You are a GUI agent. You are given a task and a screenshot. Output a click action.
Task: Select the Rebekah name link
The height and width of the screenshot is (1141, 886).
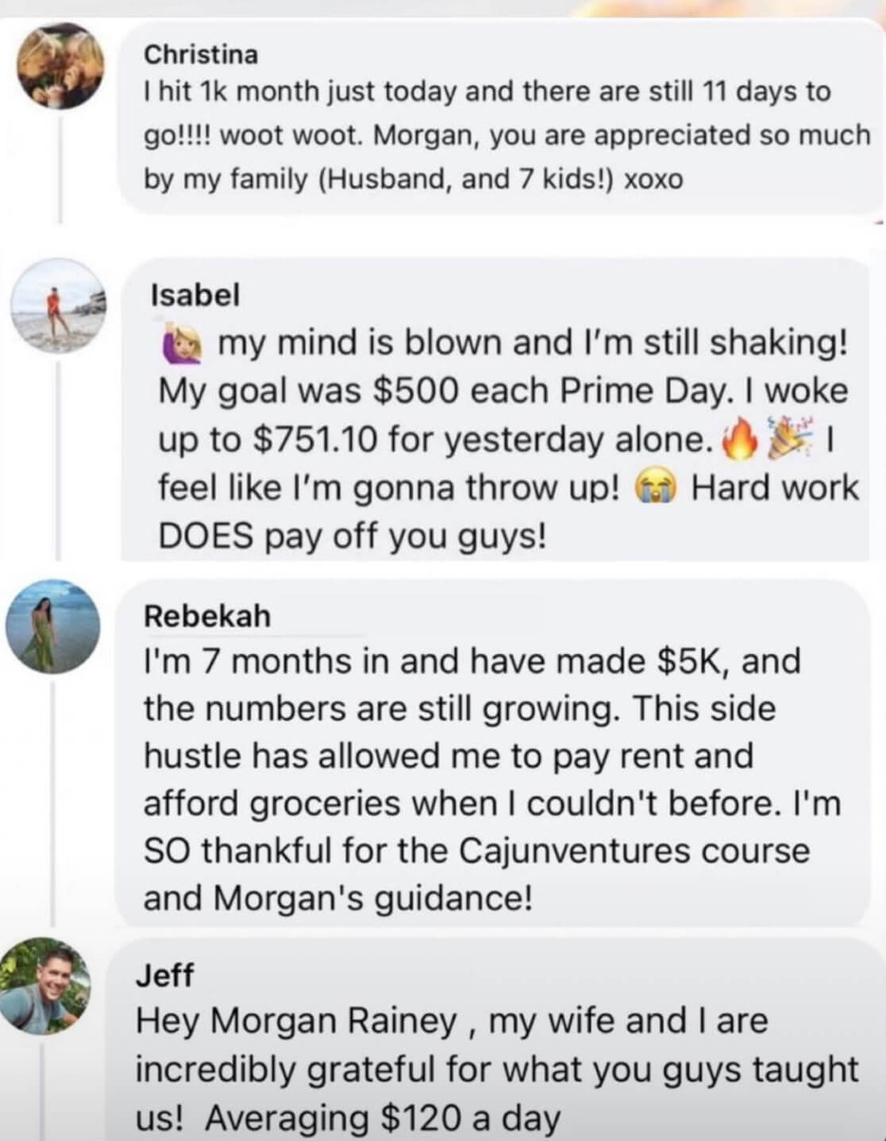coord(207,615)
